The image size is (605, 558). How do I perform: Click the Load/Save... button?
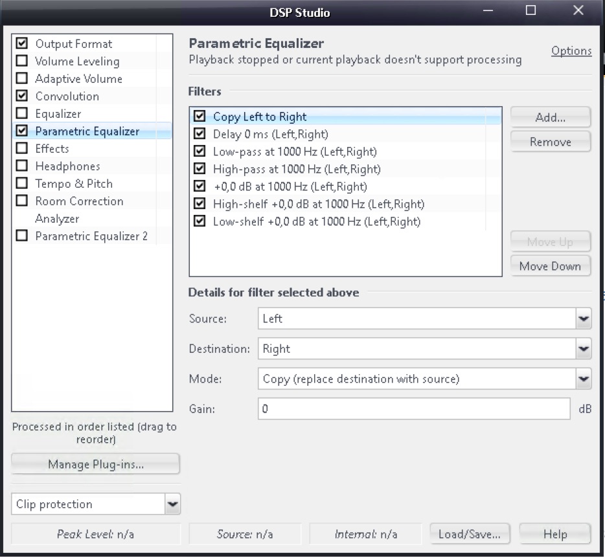click(x=470, y=534)
